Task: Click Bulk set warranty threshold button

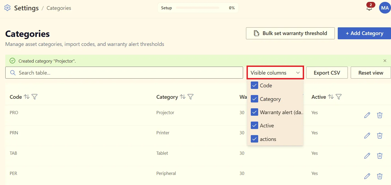Action: click(290, 33)
